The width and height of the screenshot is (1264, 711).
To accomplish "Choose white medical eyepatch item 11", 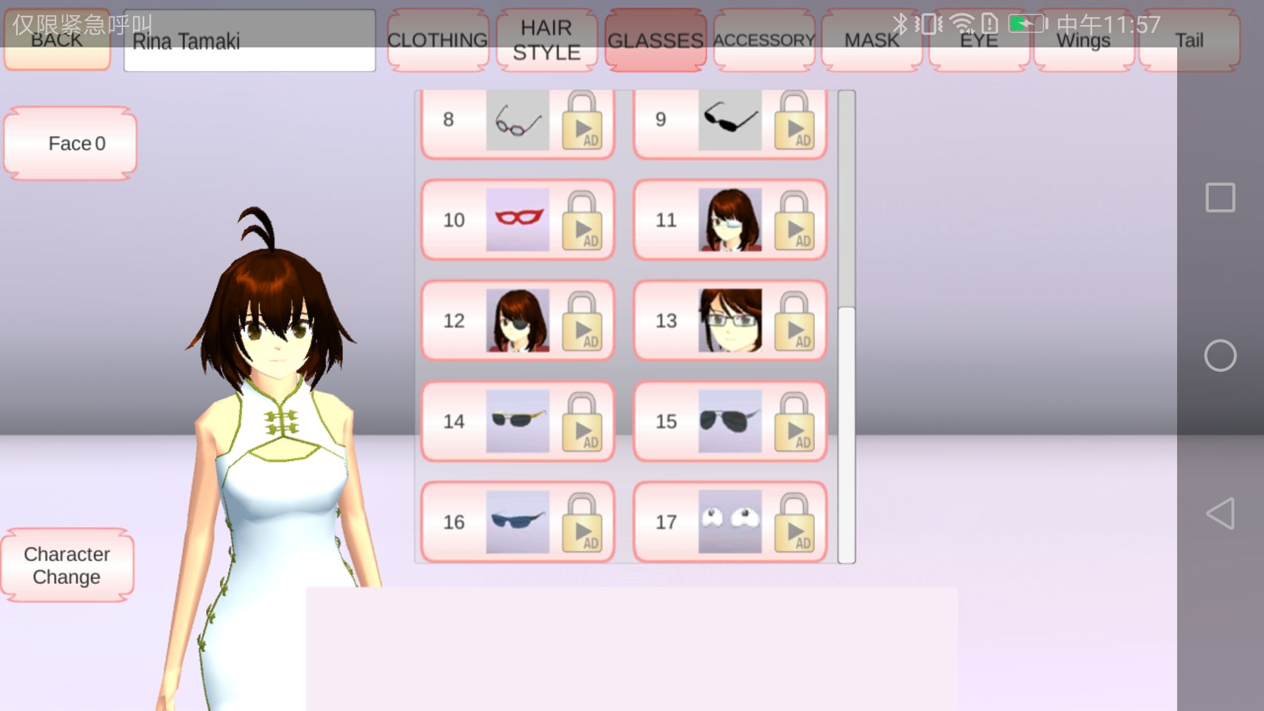I will (x=729, y=220).
